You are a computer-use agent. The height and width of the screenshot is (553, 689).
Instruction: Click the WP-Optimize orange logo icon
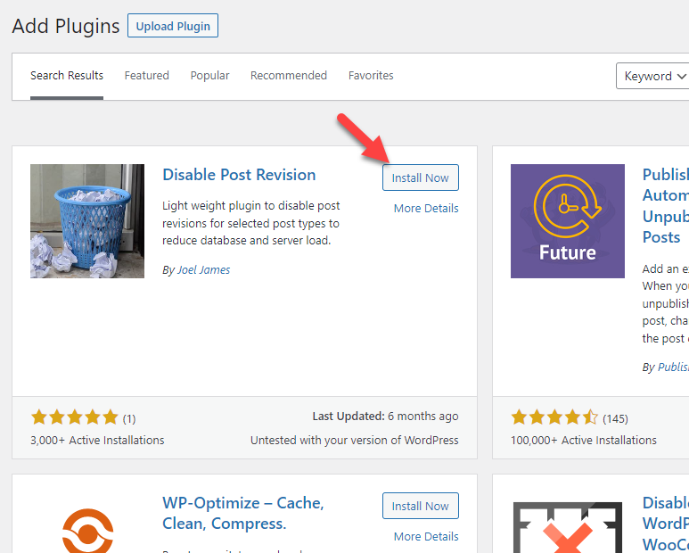coord(88,531)
